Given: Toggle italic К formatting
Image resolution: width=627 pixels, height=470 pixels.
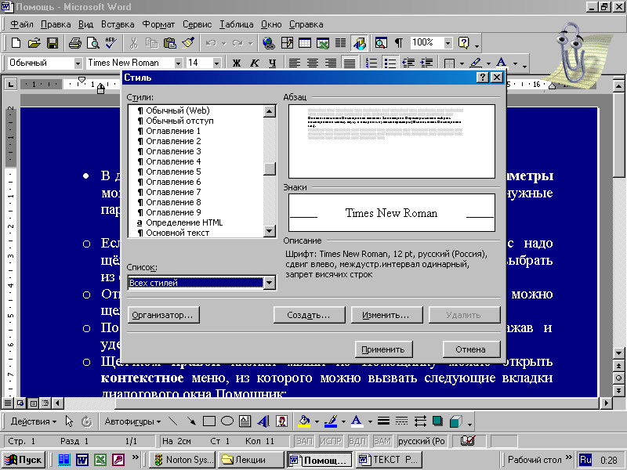Looking at the screenshot, I should coord(254,63).
